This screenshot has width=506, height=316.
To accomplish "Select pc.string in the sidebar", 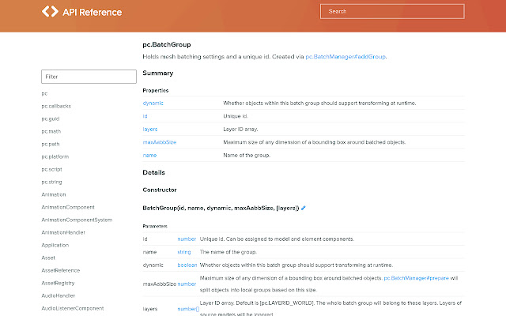I will coord(51,182).
